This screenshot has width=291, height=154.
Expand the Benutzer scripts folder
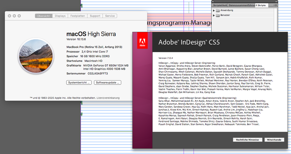pos(214,15)
